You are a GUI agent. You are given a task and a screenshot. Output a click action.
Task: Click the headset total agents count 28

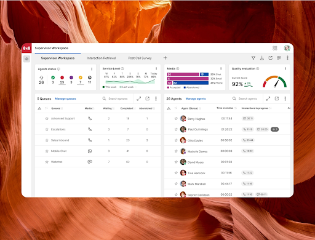click(41, 80)
